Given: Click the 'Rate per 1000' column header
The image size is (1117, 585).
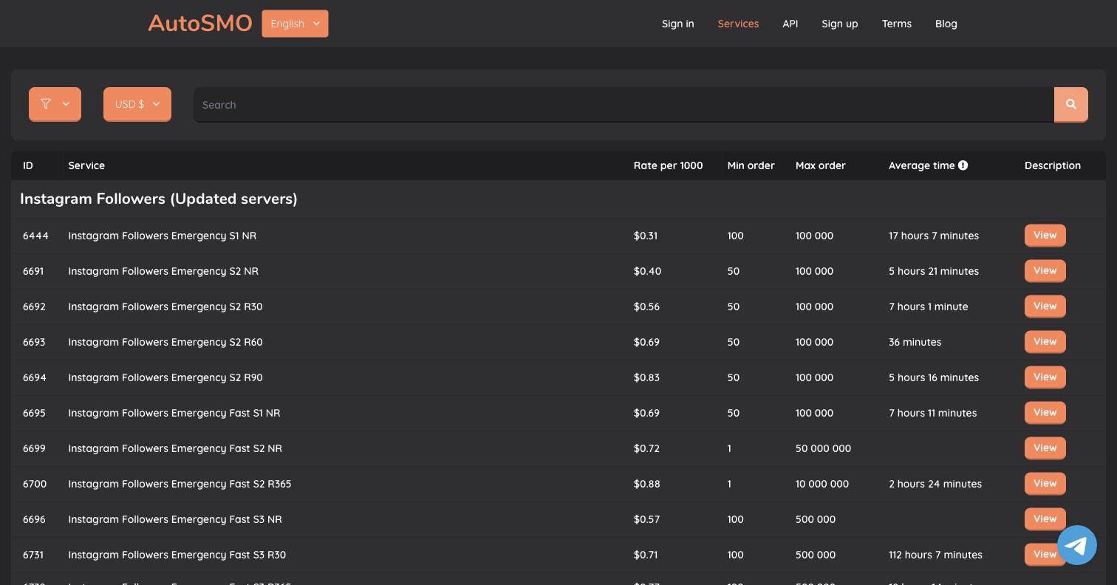Looking at the screenshot, I should pos(669,165).
